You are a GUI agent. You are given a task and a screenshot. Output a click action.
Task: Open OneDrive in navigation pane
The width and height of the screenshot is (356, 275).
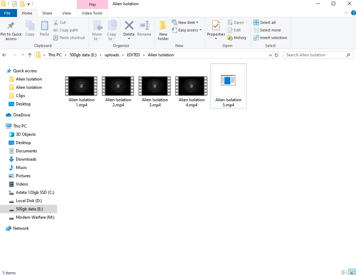point(18,115)
